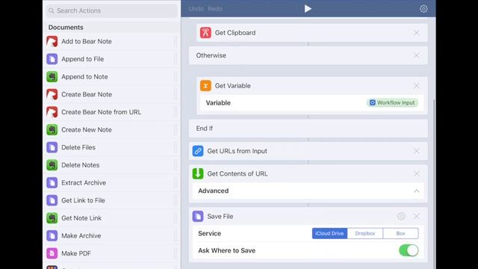Viewport: 478px width, 269px height.
Task: Click the Delete Files icon
Action: click(52, 148)
